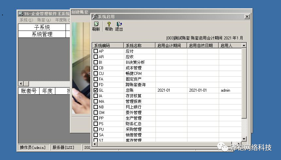Click the 启用自然日期 column header
The width and height of the screenshot is (281, 160).
tap(203, 46)
